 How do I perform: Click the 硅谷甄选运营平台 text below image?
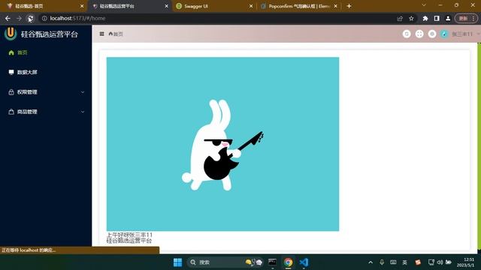[x=129, y=241]
